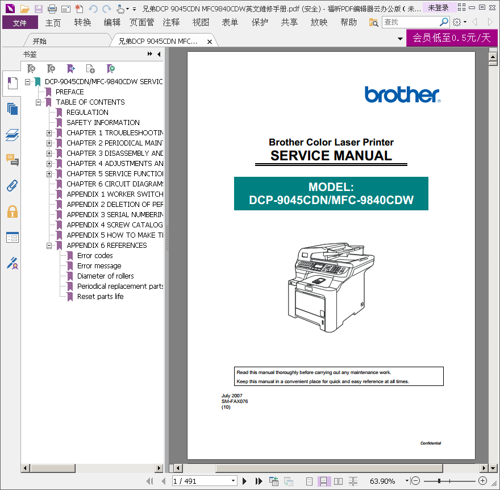Click the magnifier search icon in find box

point(444,22)
